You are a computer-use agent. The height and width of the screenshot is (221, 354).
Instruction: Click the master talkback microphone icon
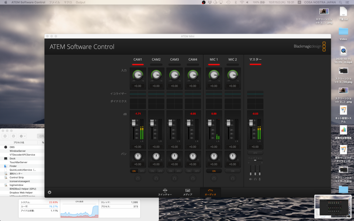(x=260, y=179)
